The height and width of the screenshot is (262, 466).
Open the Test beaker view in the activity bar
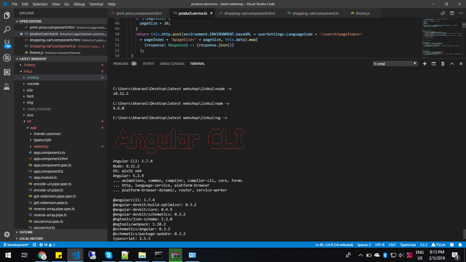pyautogui.click(x=7, y=86)
